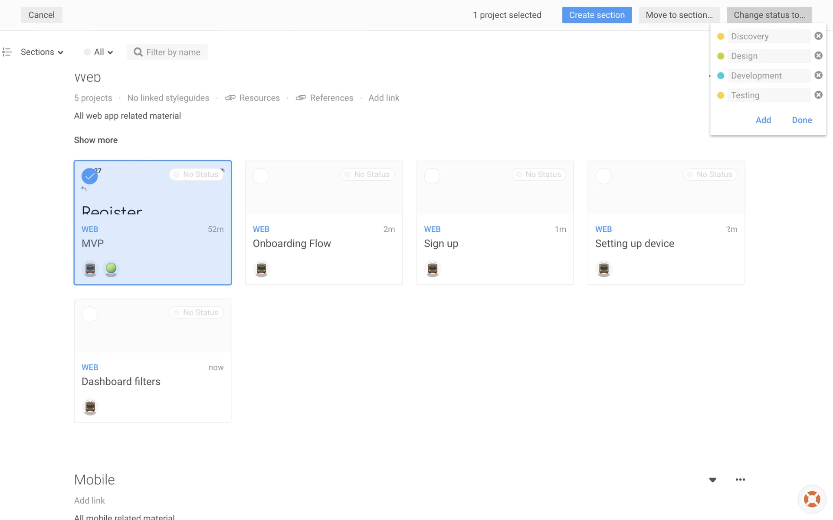Delete the Design status entry
Screen dimensions: 833x520
click(818, 55)
